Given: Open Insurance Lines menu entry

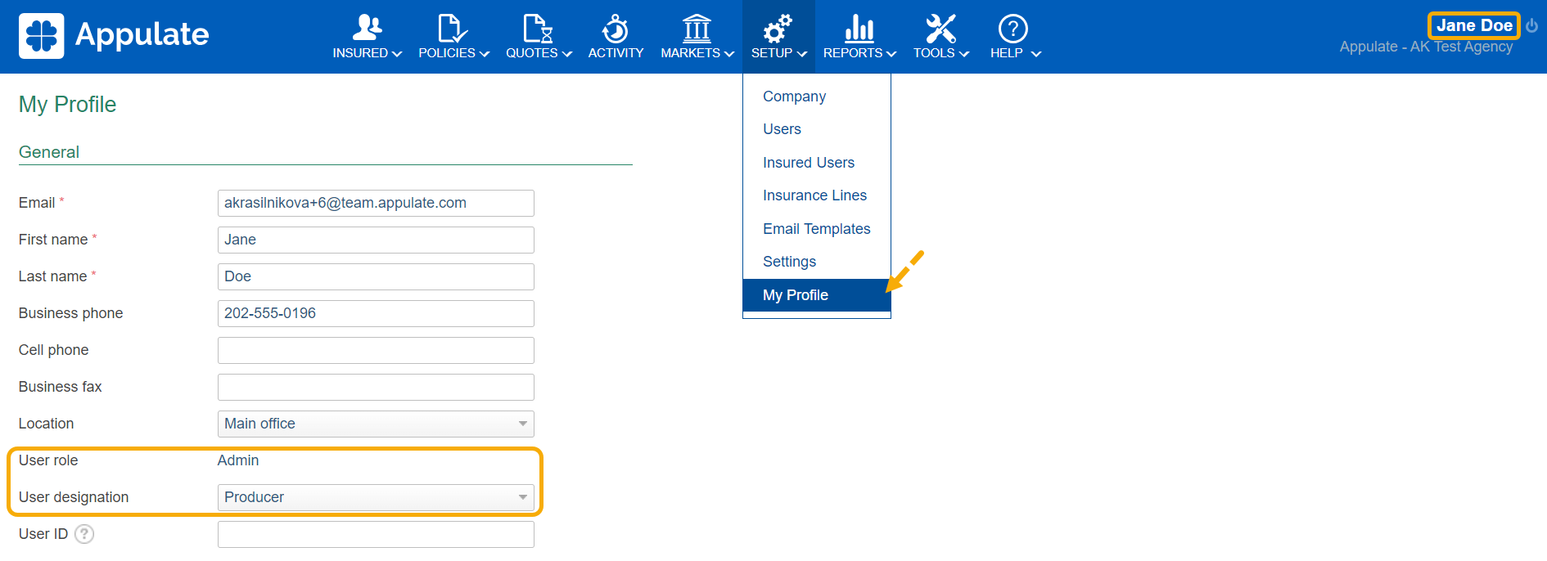Looking at the screenshot, I should (814, 195).
